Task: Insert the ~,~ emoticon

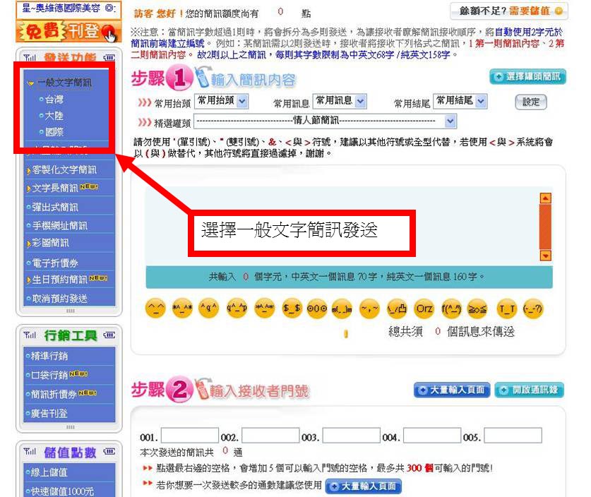Action: tap(369, 309)
